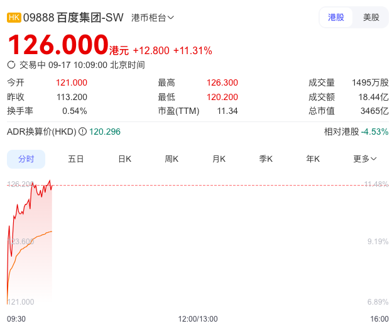Show the 周K chart tab
The image size is (392, 326).
(x=171, y=159)
